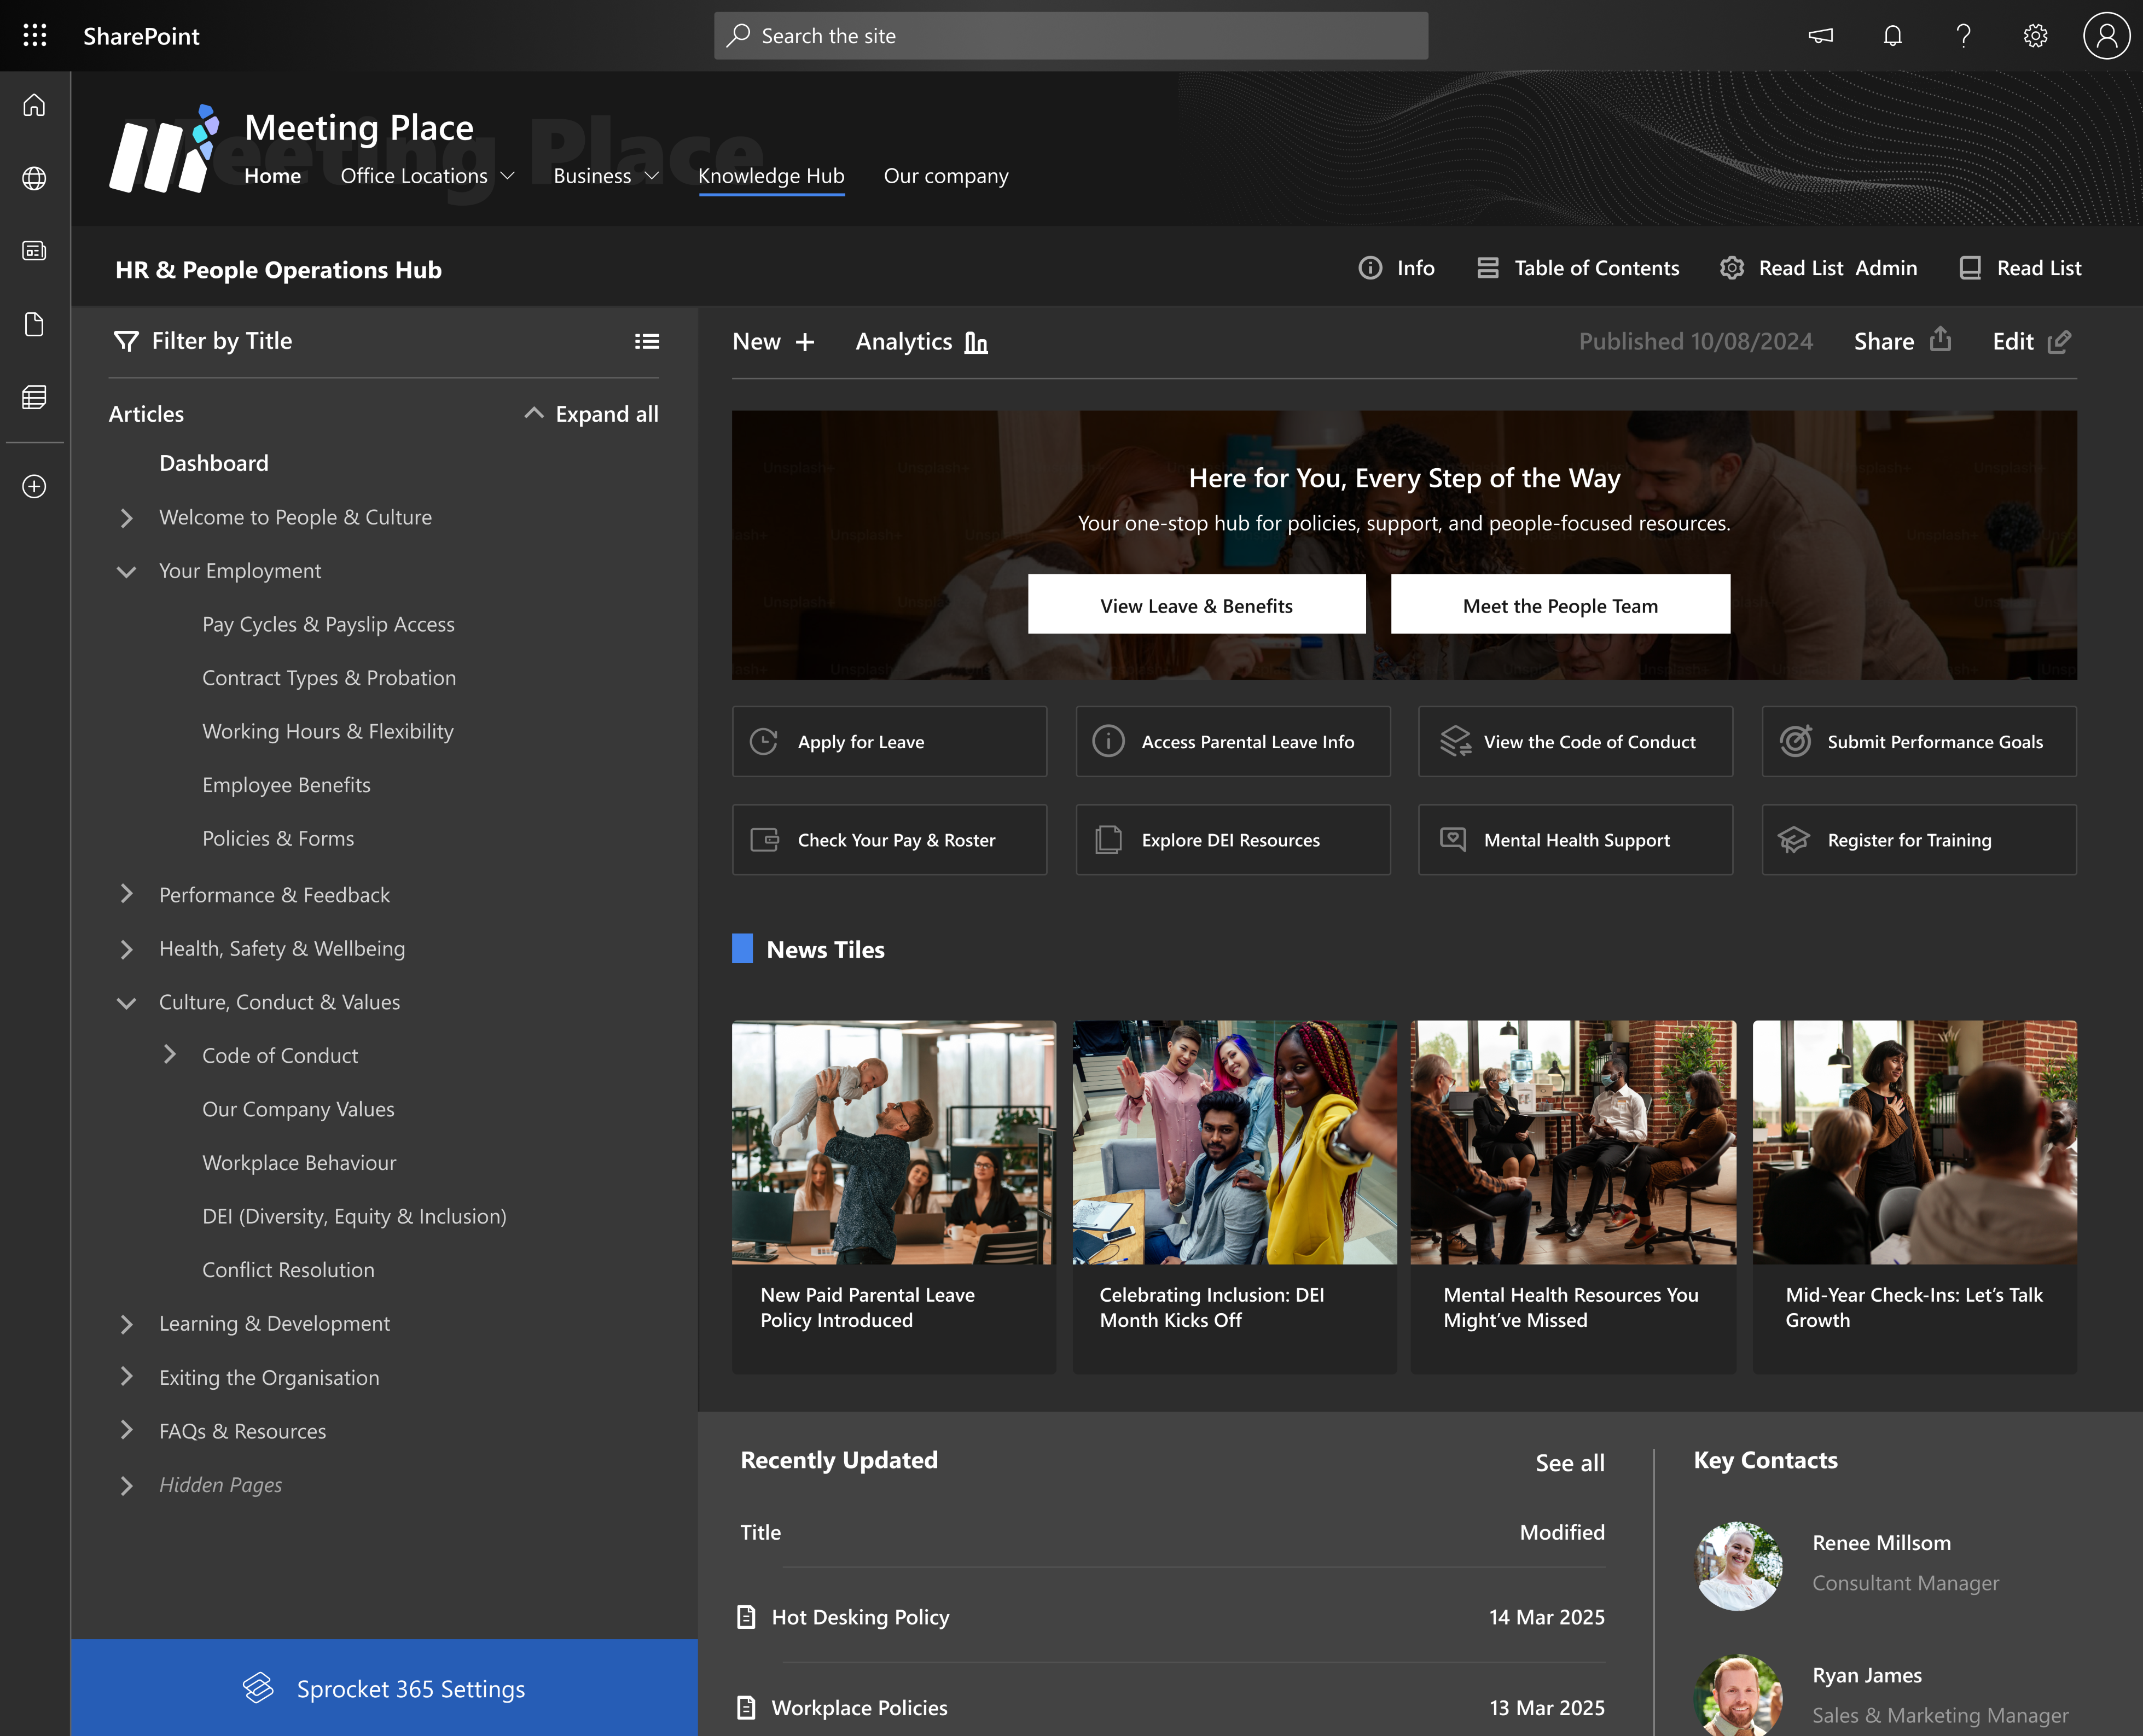
Task: Click the New plus icon
Action: pyautogui.click(x=805, y=342)
